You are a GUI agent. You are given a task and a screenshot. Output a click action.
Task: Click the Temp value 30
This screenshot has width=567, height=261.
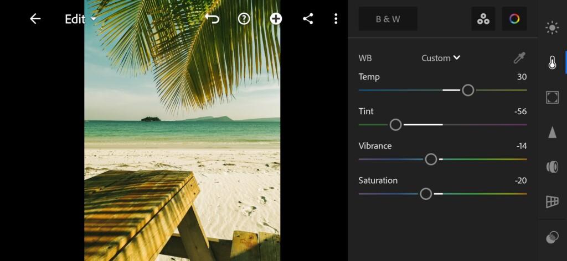click(522, 77)
